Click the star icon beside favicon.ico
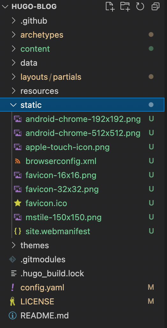This screenshot has height=328, width=167. tap(18, 203)
